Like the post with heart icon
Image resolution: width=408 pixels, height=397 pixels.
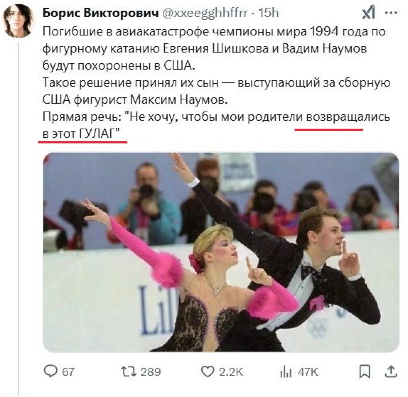(208, 371)
